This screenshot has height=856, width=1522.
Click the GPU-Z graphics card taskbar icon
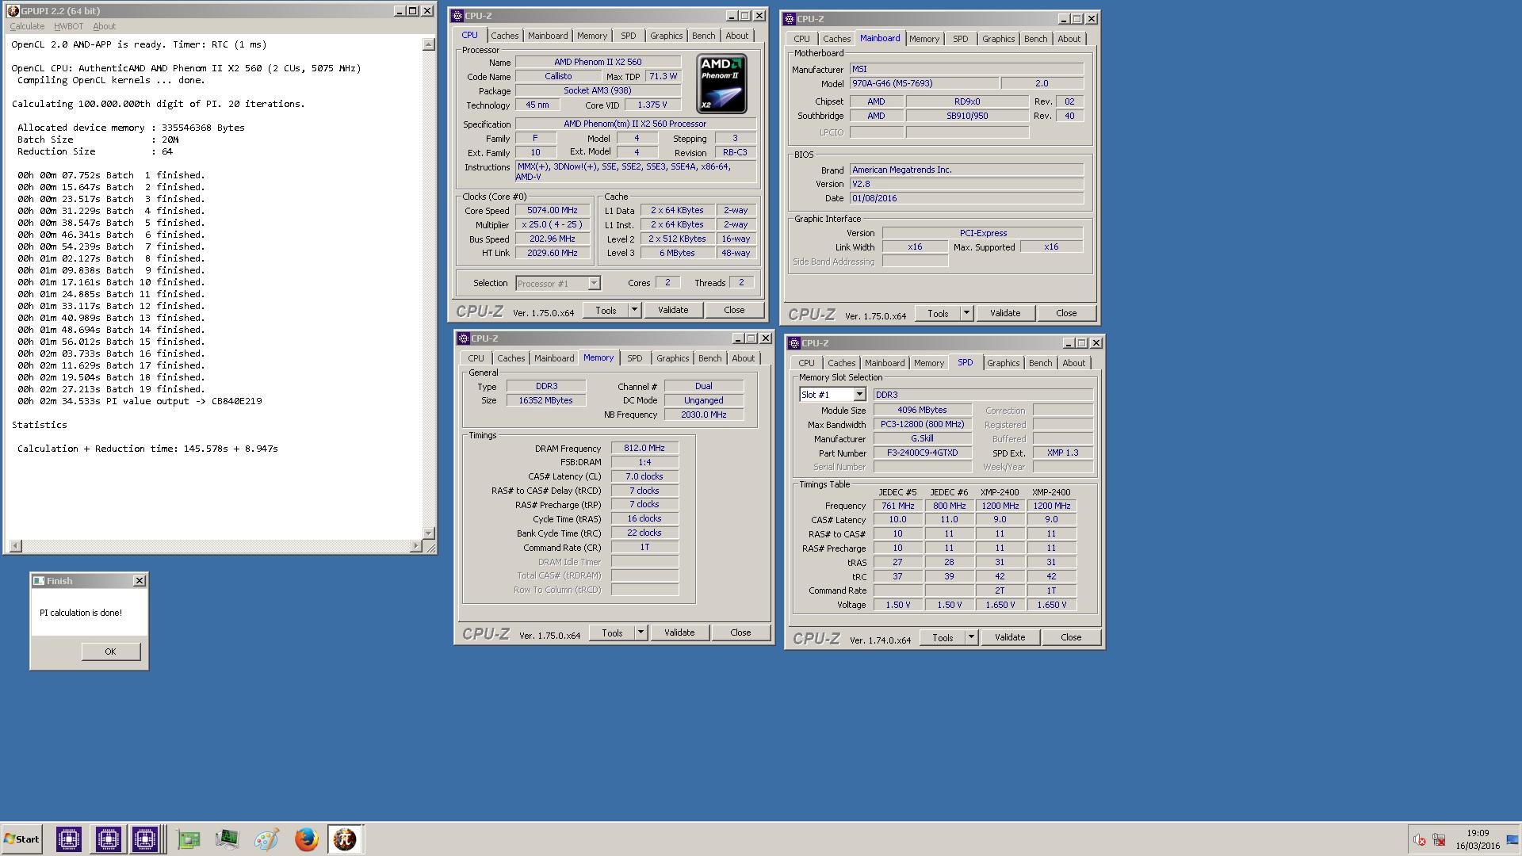(188, 839)
